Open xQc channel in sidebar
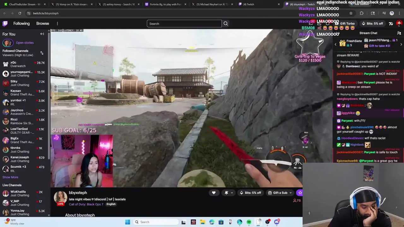The image size is (404, 227). click(24, 64)
